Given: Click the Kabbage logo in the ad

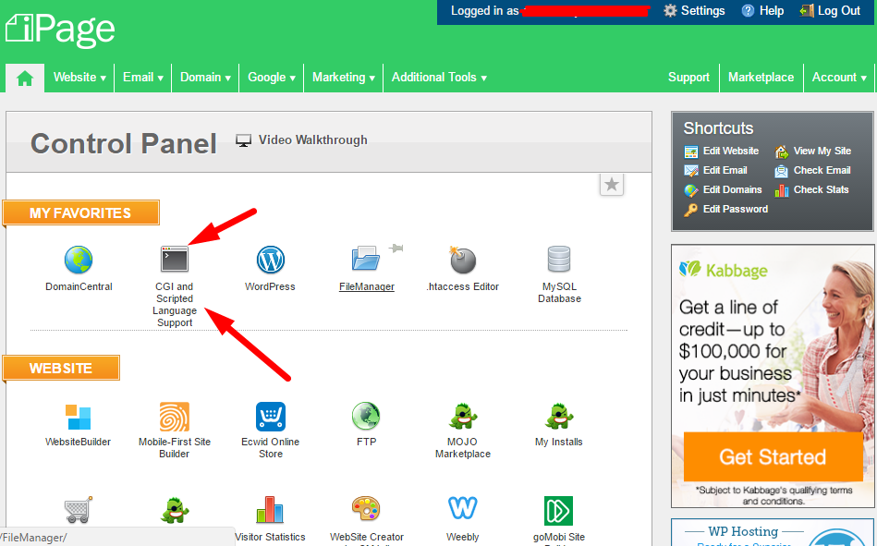Looking at the screenshot, I should tap(724, 270).
